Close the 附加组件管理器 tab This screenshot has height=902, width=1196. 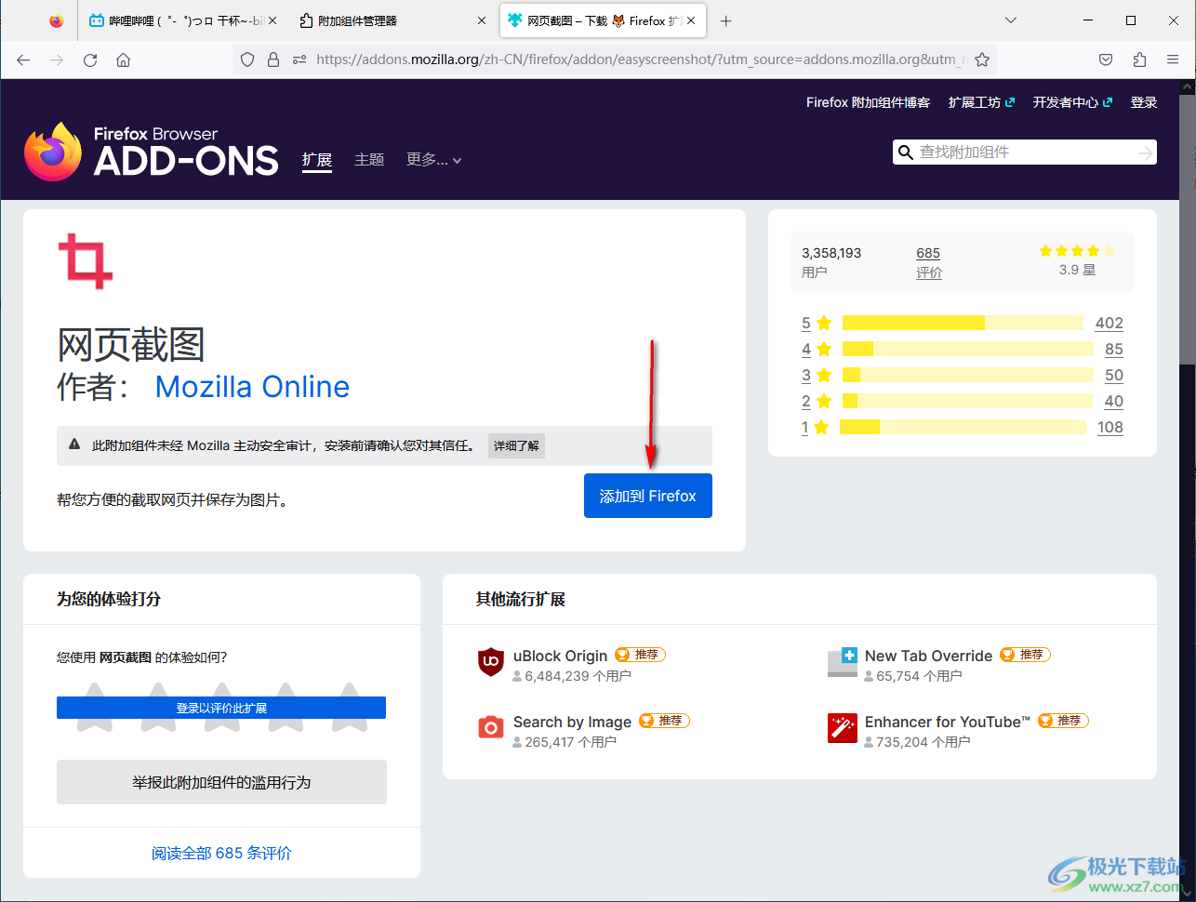coord(482,20)
